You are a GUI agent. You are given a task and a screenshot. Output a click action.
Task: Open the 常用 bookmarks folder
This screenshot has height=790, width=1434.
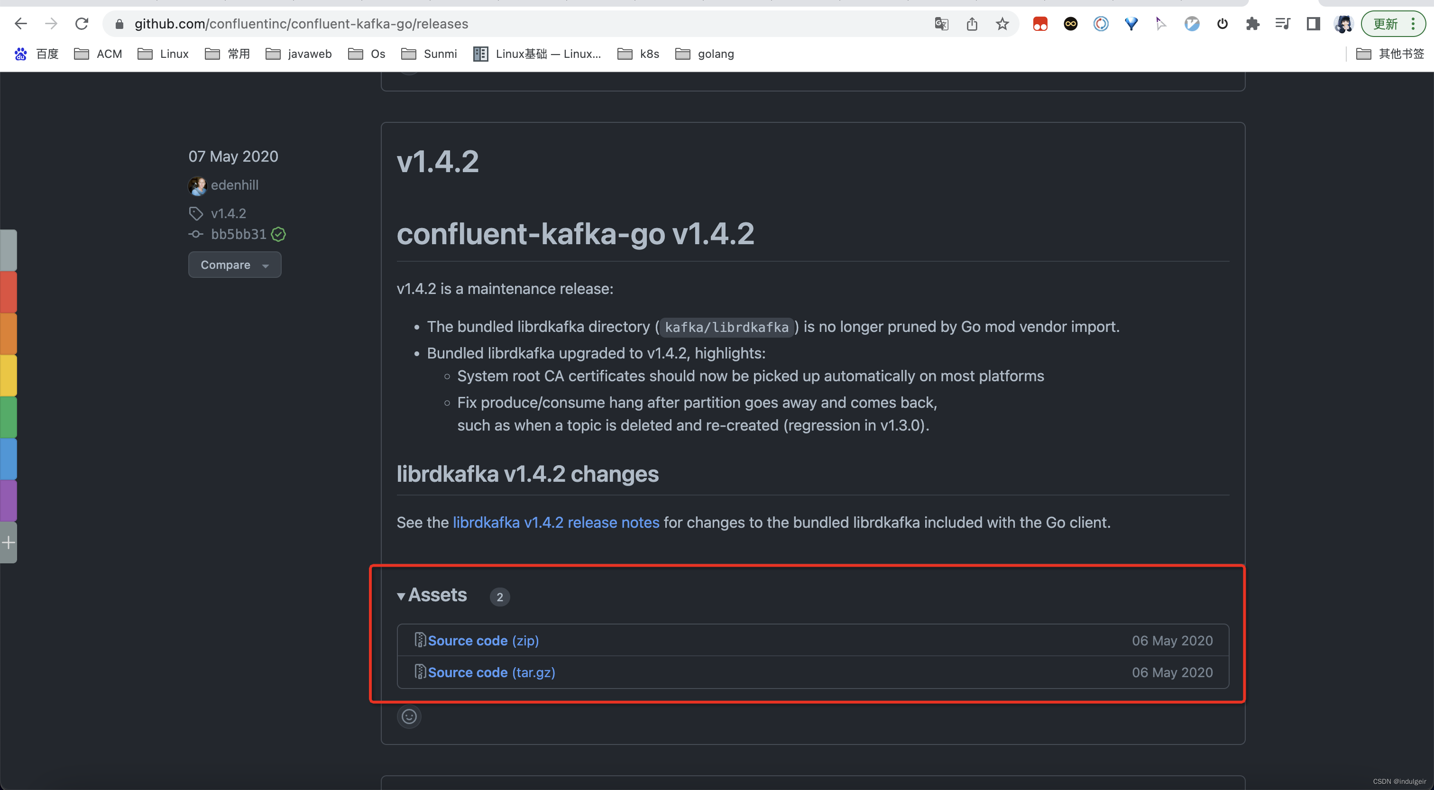coord(227,54)
